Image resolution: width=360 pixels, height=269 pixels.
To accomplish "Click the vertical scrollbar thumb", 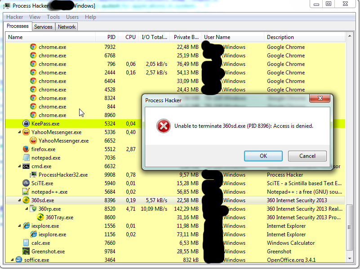I will (350, 227).
